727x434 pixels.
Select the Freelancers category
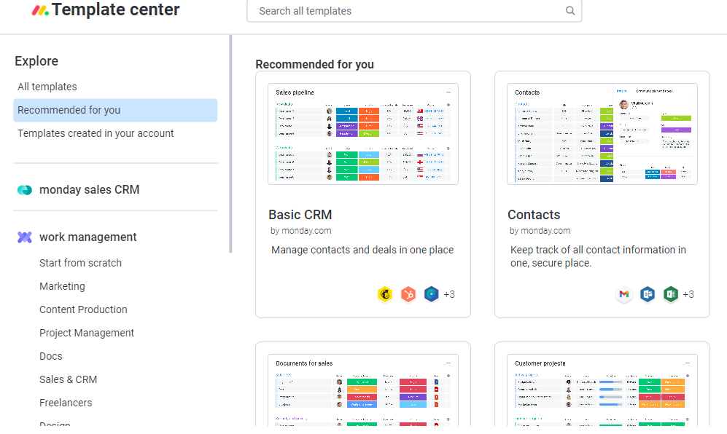pos(66,403)
